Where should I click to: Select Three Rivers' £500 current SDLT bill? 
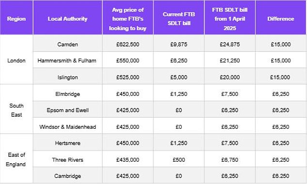(x=179, y=159)
